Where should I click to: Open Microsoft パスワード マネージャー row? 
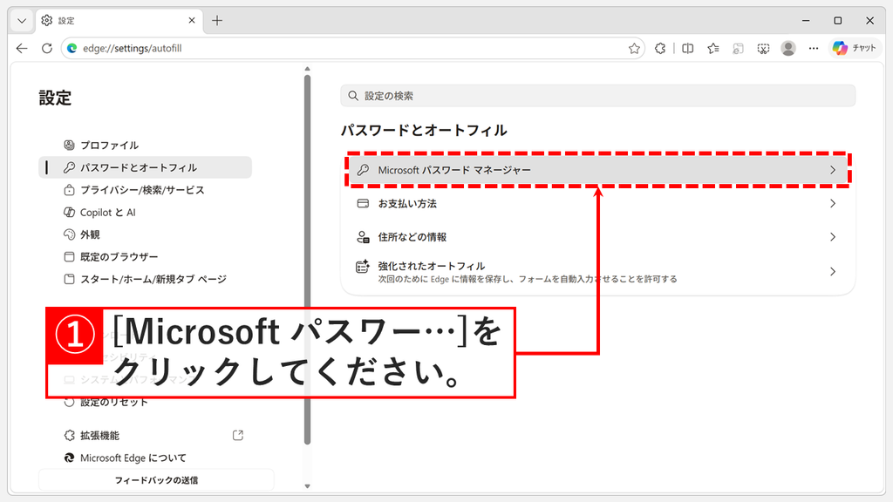[x=597, y=170]
